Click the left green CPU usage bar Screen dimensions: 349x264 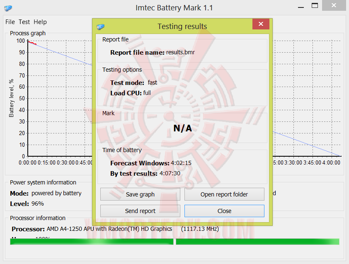(92, 242)
